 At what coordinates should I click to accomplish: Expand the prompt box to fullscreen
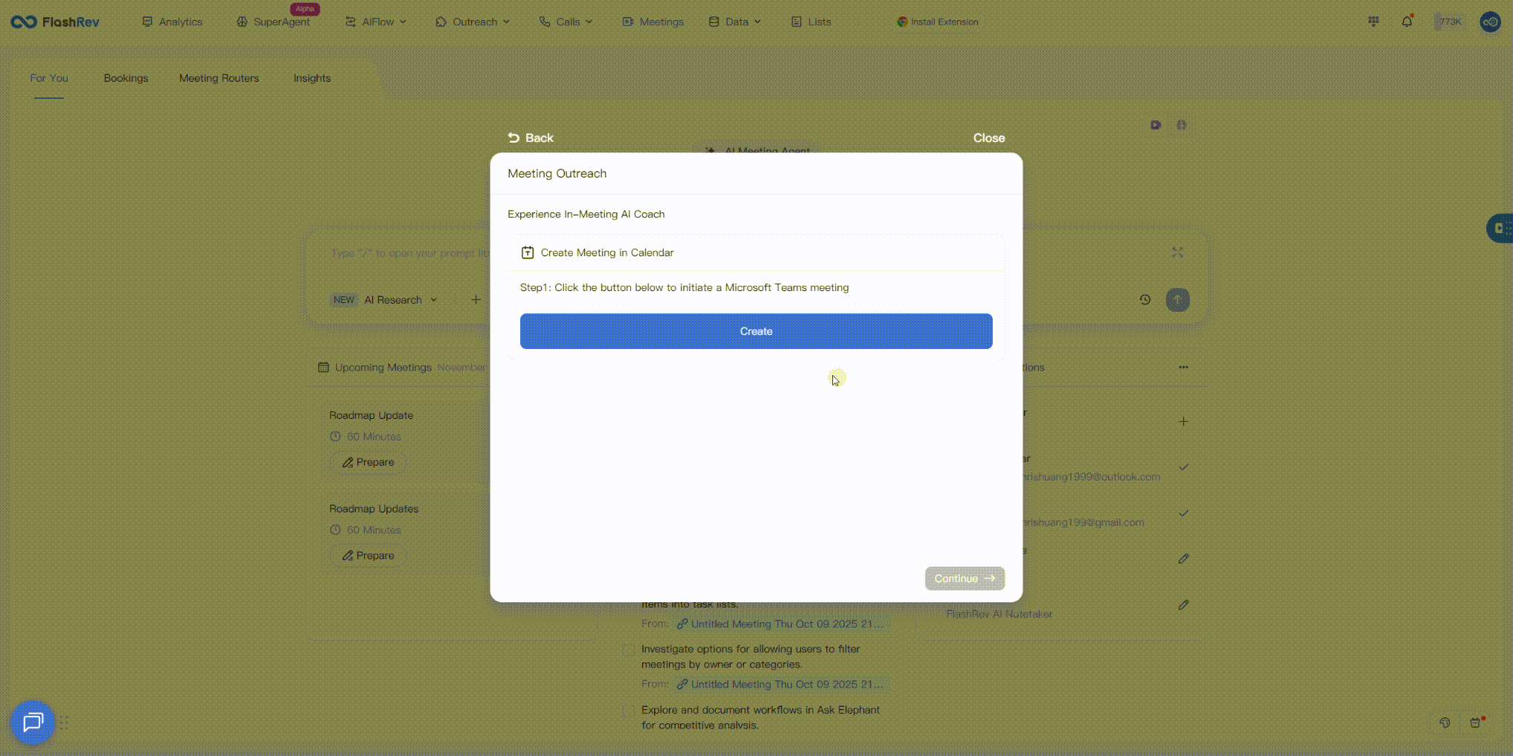1177,252
